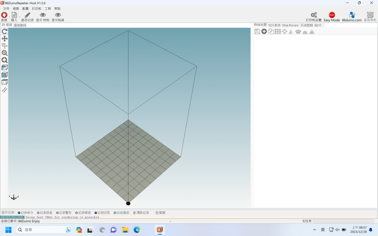Click the zoom in magnifier tool
Viewport: 378px width, 236px height.
pos(4,53)
